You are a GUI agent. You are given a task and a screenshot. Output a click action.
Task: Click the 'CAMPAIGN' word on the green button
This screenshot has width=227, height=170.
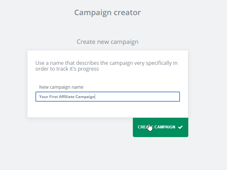click(165, 127)
